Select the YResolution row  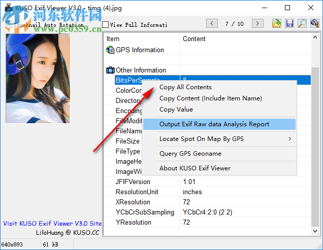pos(207,222)
